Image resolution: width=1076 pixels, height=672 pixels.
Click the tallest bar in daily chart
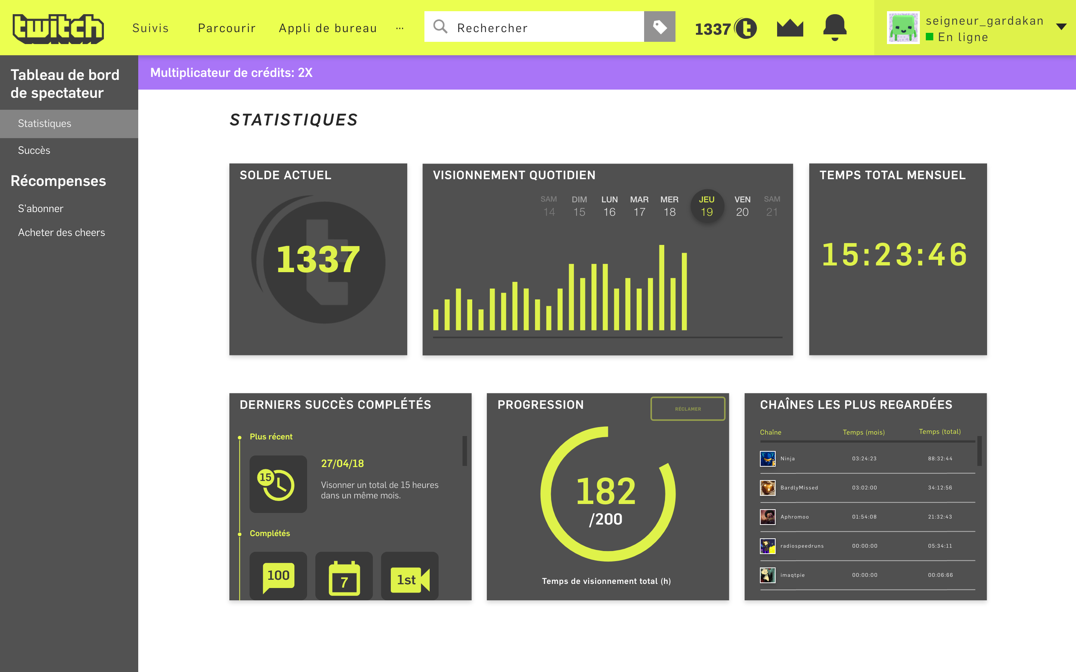[662, 287]
